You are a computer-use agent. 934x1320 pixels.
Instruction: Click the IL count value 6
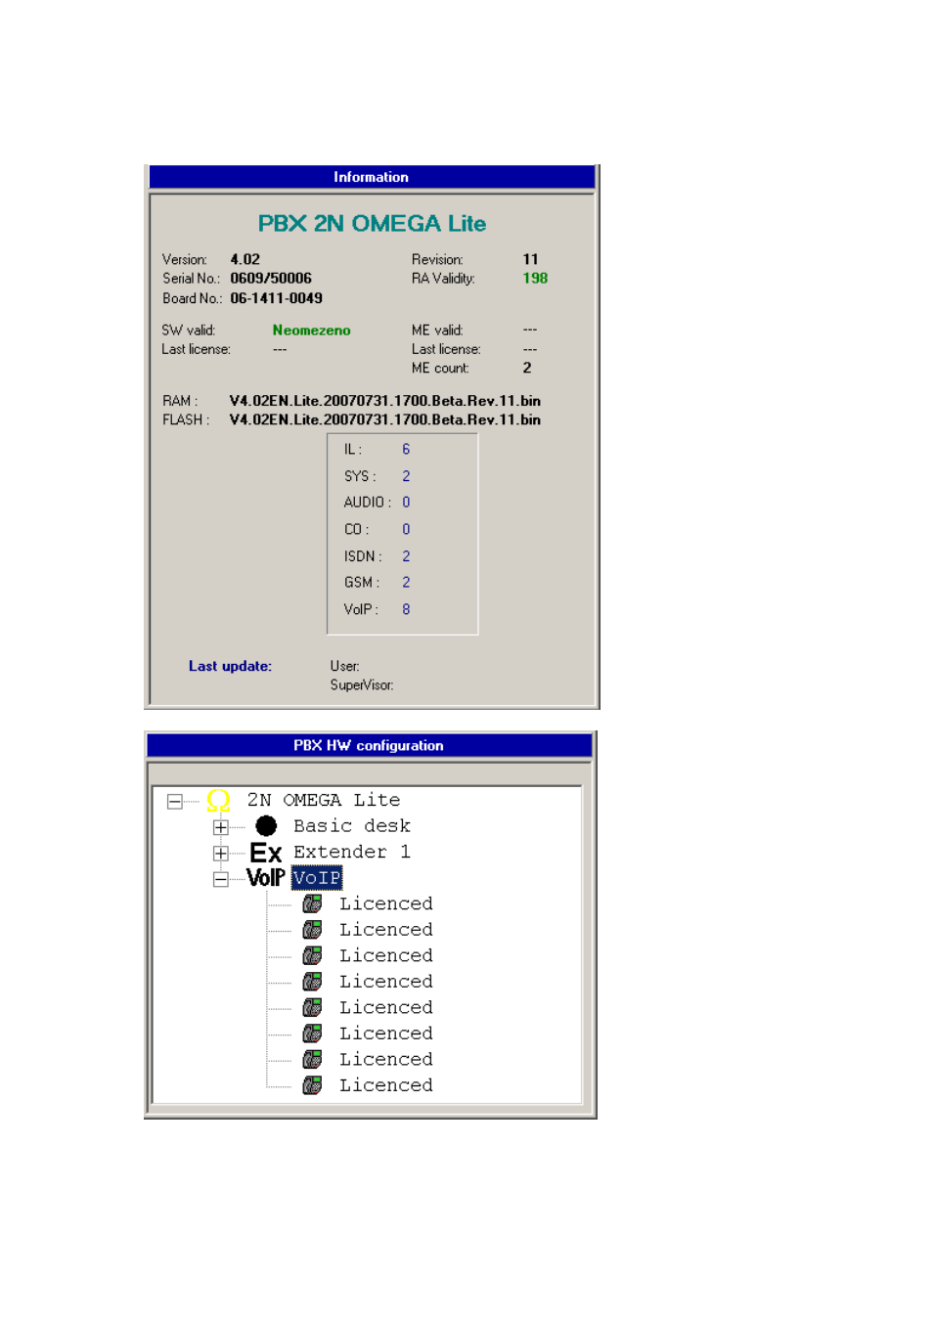[x=406, y=450]
